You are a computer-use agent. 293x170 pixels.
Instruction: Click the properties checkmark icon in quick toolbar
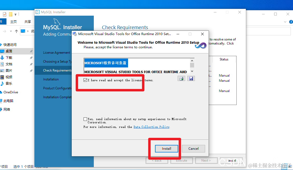(5, 14)
